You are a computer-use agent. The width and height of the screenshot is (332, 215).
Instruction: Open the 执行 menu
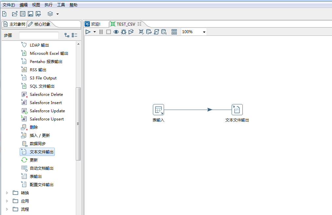coord(49,5)
